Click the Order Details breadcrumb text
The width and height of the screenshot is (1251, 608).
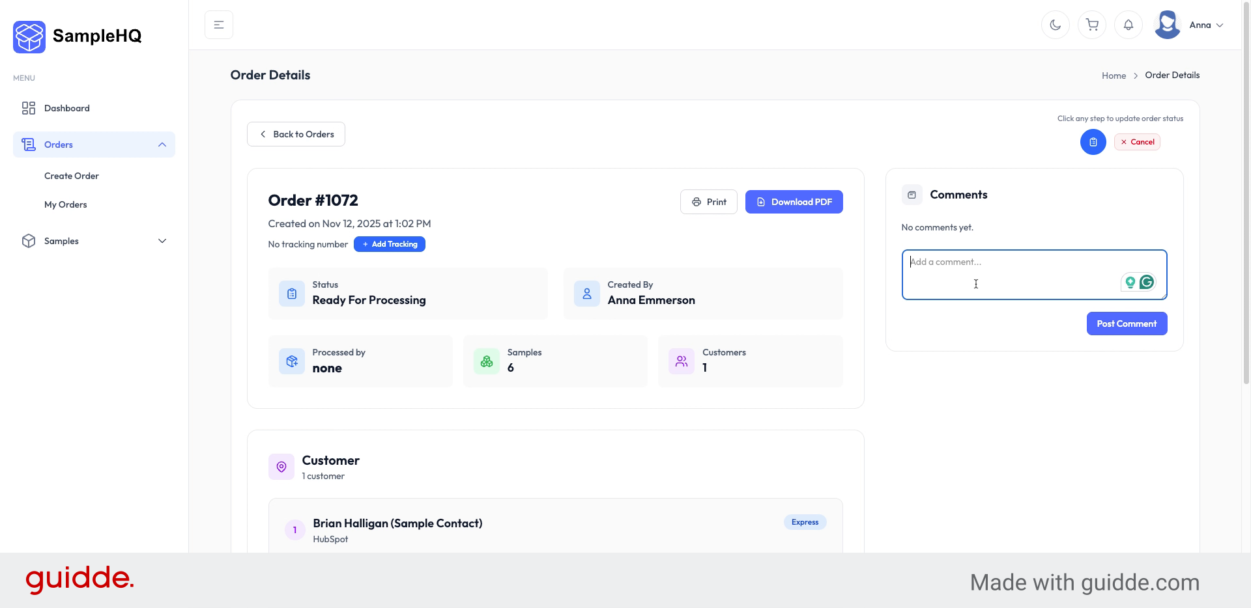1172,76
